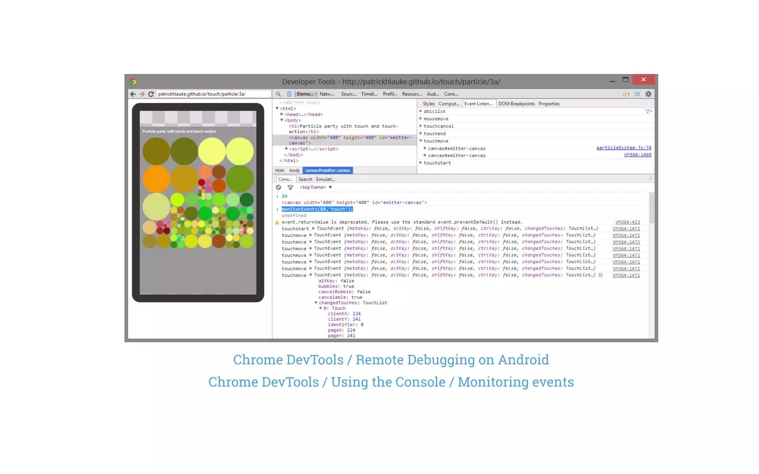Screen dimensions: 759x474
Task: Open the VM364:423 warning source link
Action: [627, 222]
